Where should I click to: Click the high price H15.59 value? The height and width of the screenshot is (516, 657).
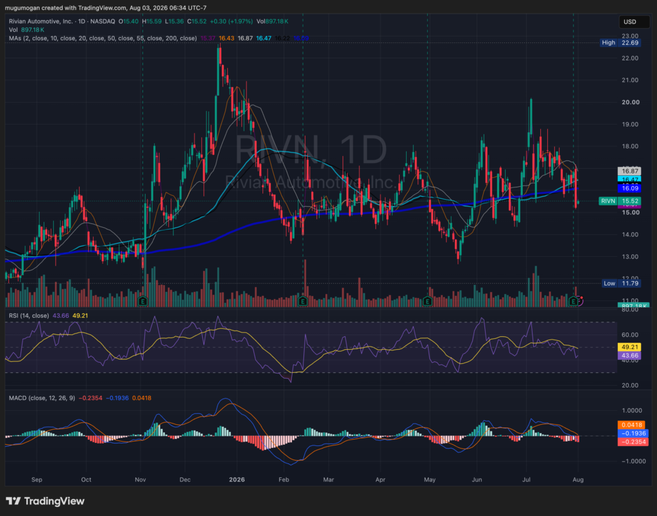point(152,21)
